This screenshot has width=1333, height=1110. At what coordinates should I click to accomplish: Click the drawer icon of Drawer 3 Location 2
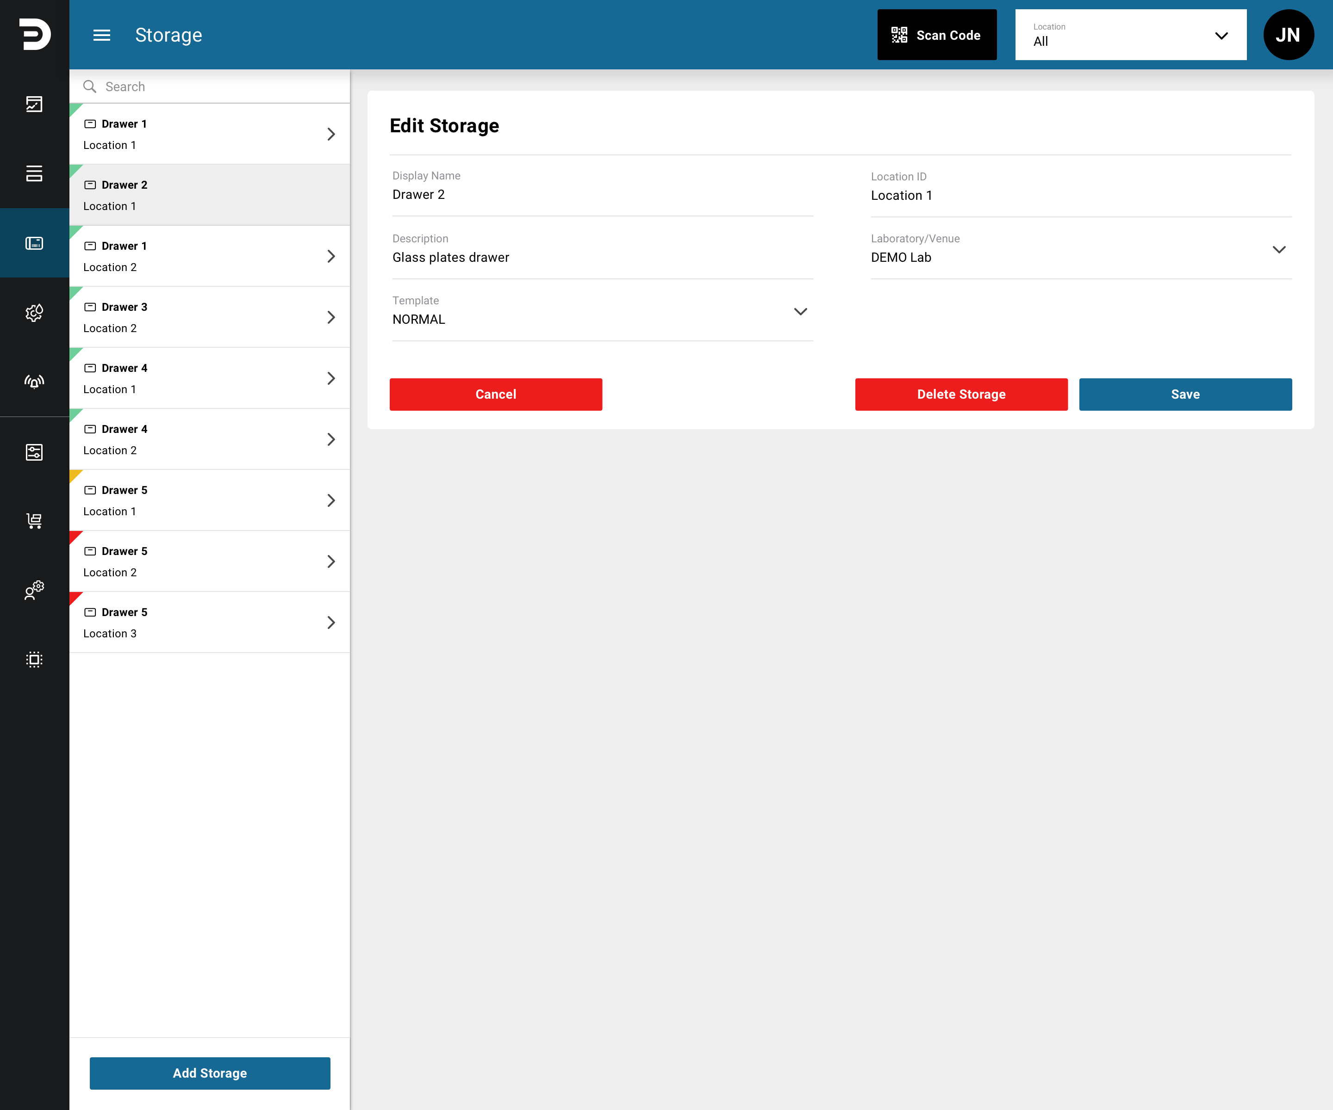(x=90, y=307)
